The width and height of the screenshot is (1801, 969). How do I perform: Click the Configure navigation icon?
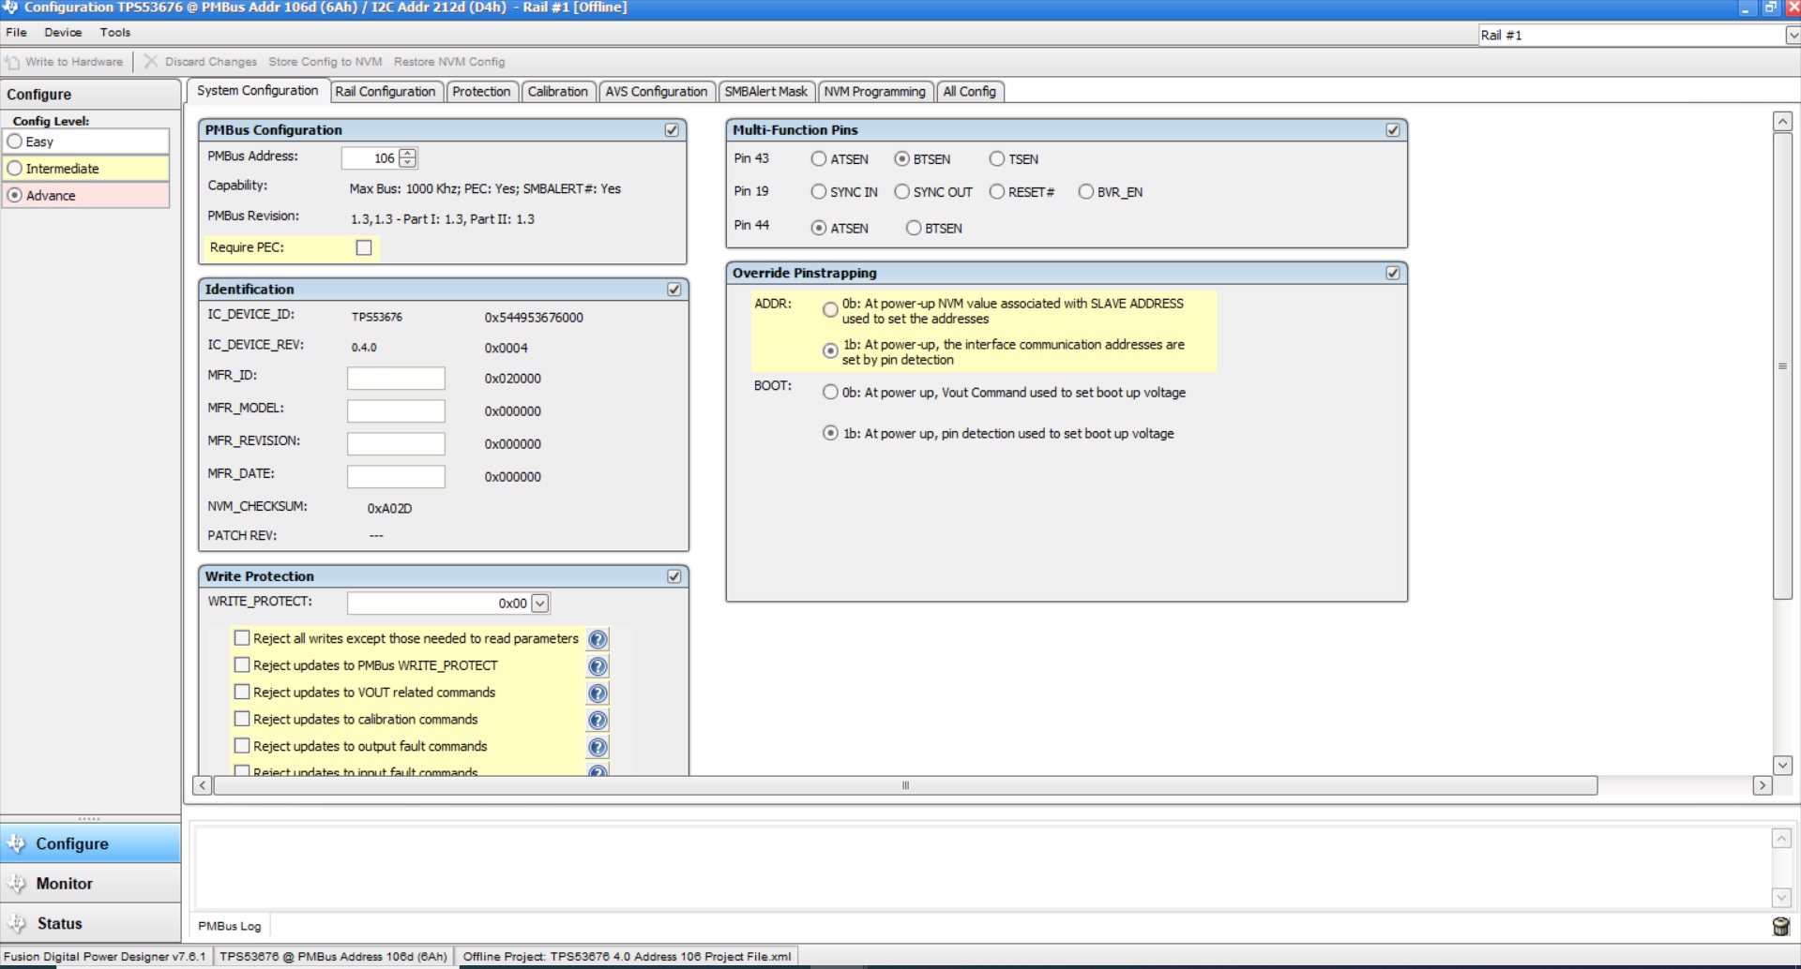pyautogui.click(x=19, y=842)
